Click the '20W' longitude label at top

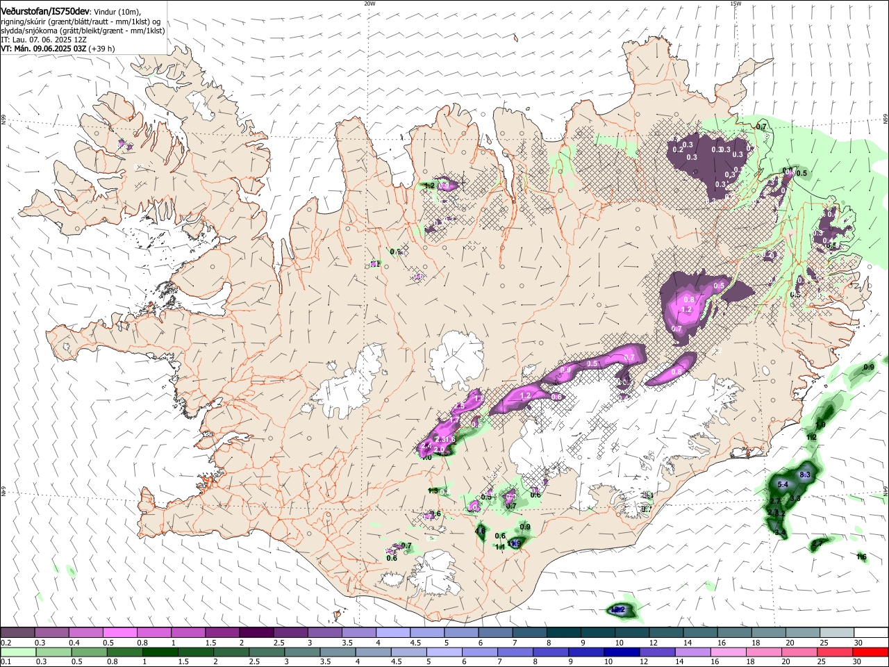coord(369,3)
